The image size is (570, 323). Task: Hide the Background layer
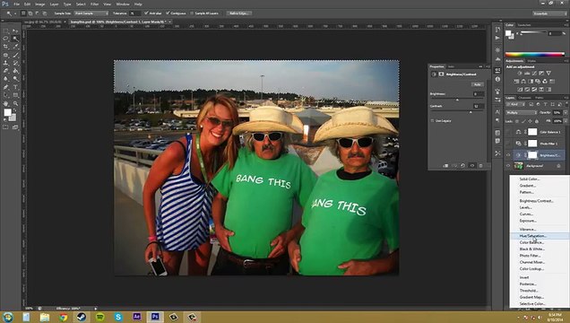point(508,166)
